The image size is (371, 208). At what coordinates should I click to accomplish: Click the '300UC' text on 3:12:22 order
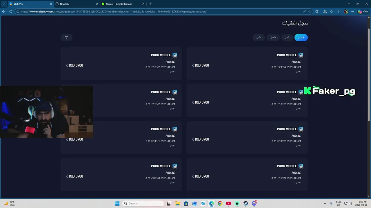[x=170, y=99]
